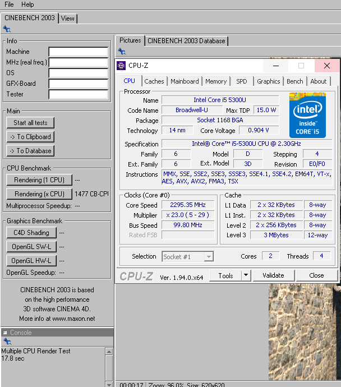Click Start all tests button
The height and width of the screenshot is (387, 341).
[x=30, y=123]
